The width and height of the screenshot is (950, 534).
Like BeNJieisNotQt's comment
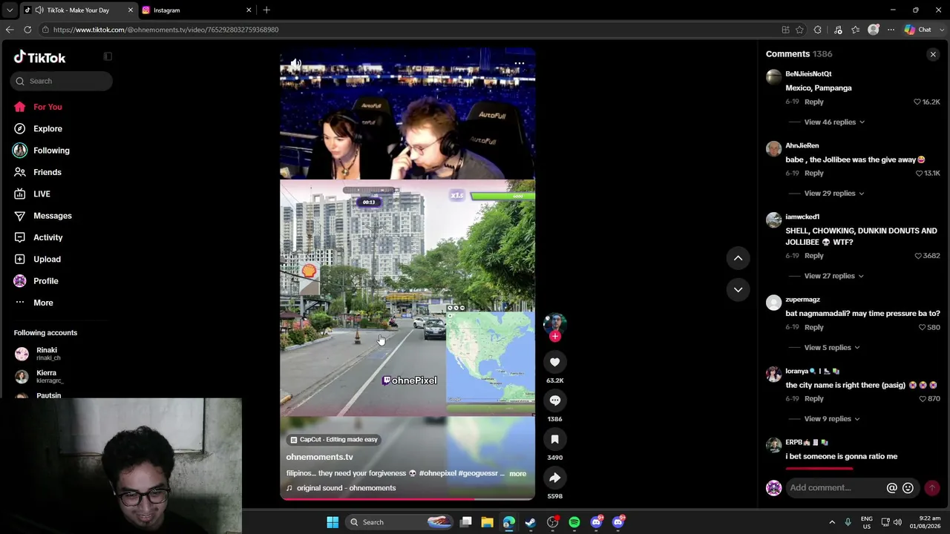[917, 102]
